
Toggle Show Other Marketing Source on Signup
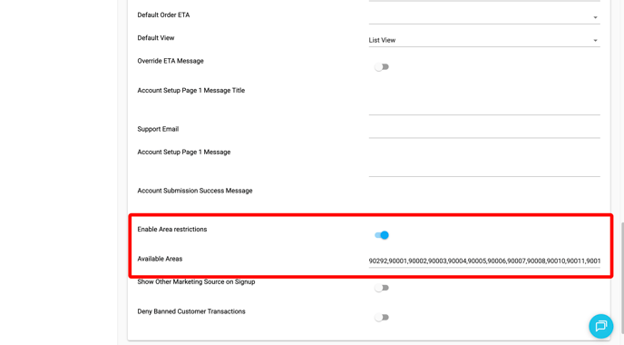coord(382,288)
